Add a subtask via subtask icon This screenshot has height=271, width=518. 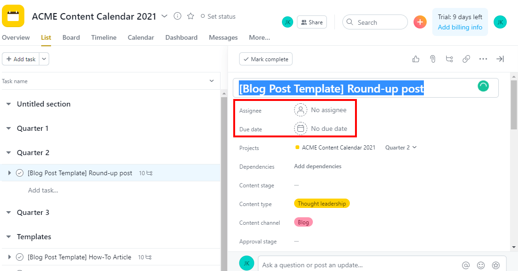tap(449, 59)
